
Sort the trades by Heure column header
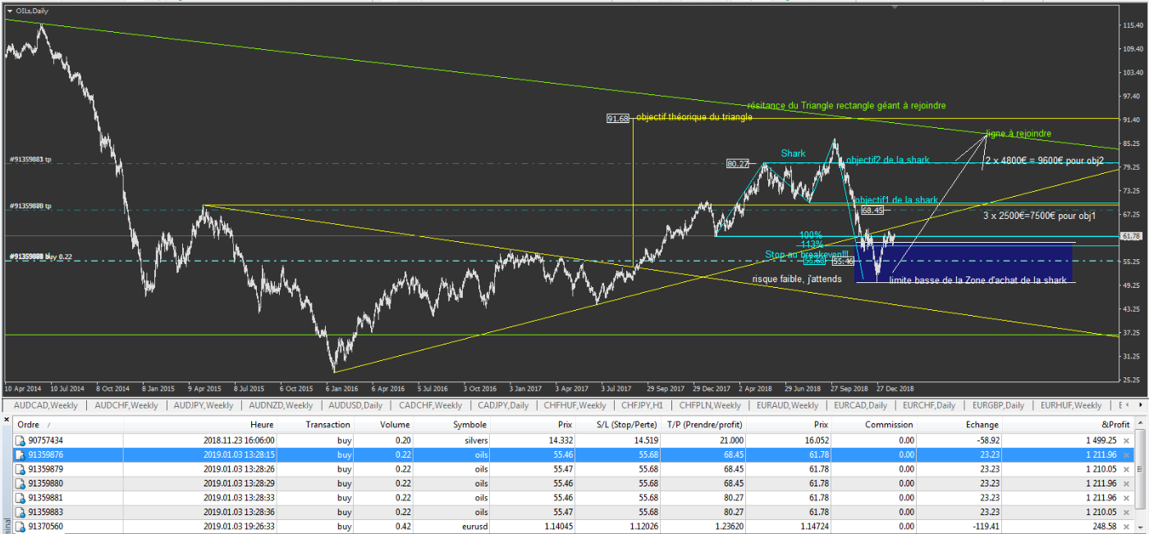point(263,424)
